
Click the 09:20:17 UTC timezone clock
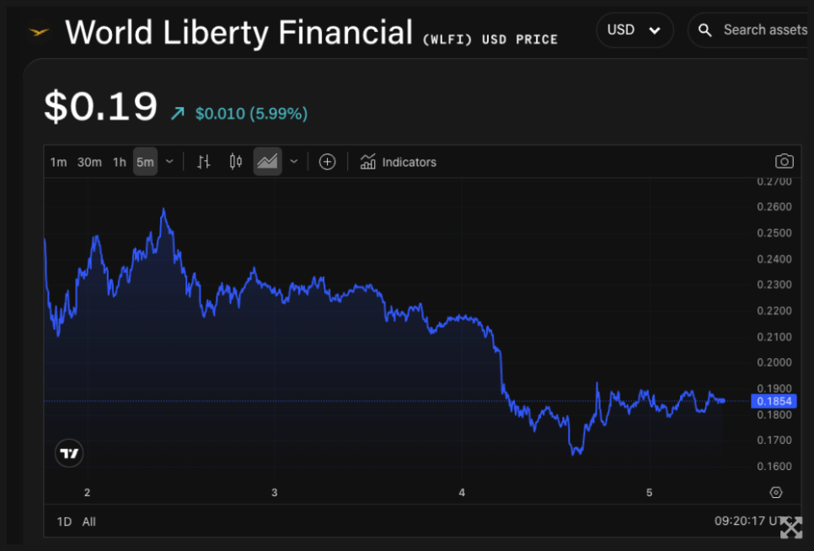pyautogui.click(x=752, y=521)
